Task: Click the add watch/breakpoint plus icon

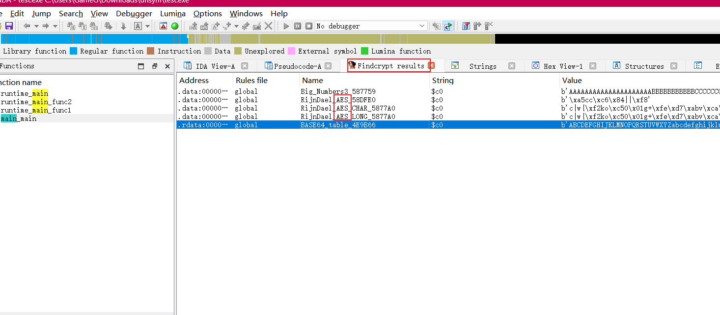Action: [477, 26]
